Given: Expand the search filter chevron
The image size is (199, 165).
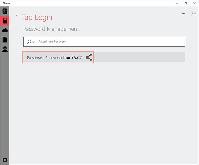Looking at the screenshot, I should pos(34,42).
